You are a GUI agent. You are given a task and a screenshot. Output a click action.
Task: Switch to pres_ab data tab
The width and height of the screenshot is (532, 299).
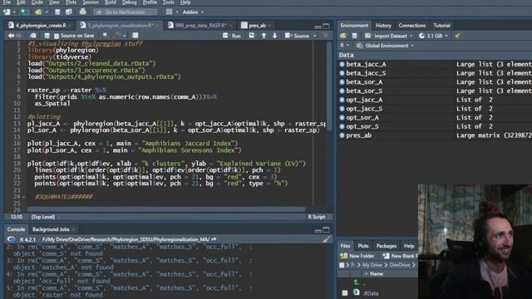[x=257, y=26]
